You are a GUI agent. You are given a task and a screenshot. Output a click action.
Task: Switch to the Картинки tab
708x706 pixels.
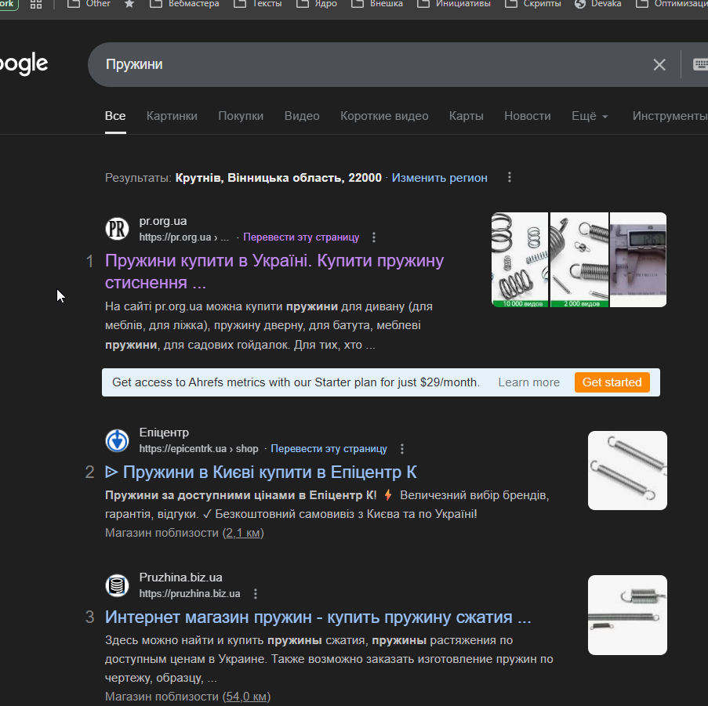tap(172, 116)
